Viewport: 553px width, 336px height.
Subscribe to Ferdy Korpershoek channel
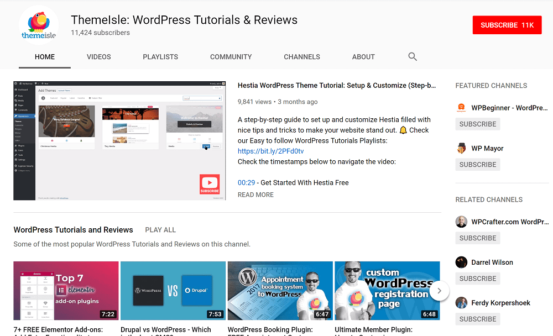point(478,319)
